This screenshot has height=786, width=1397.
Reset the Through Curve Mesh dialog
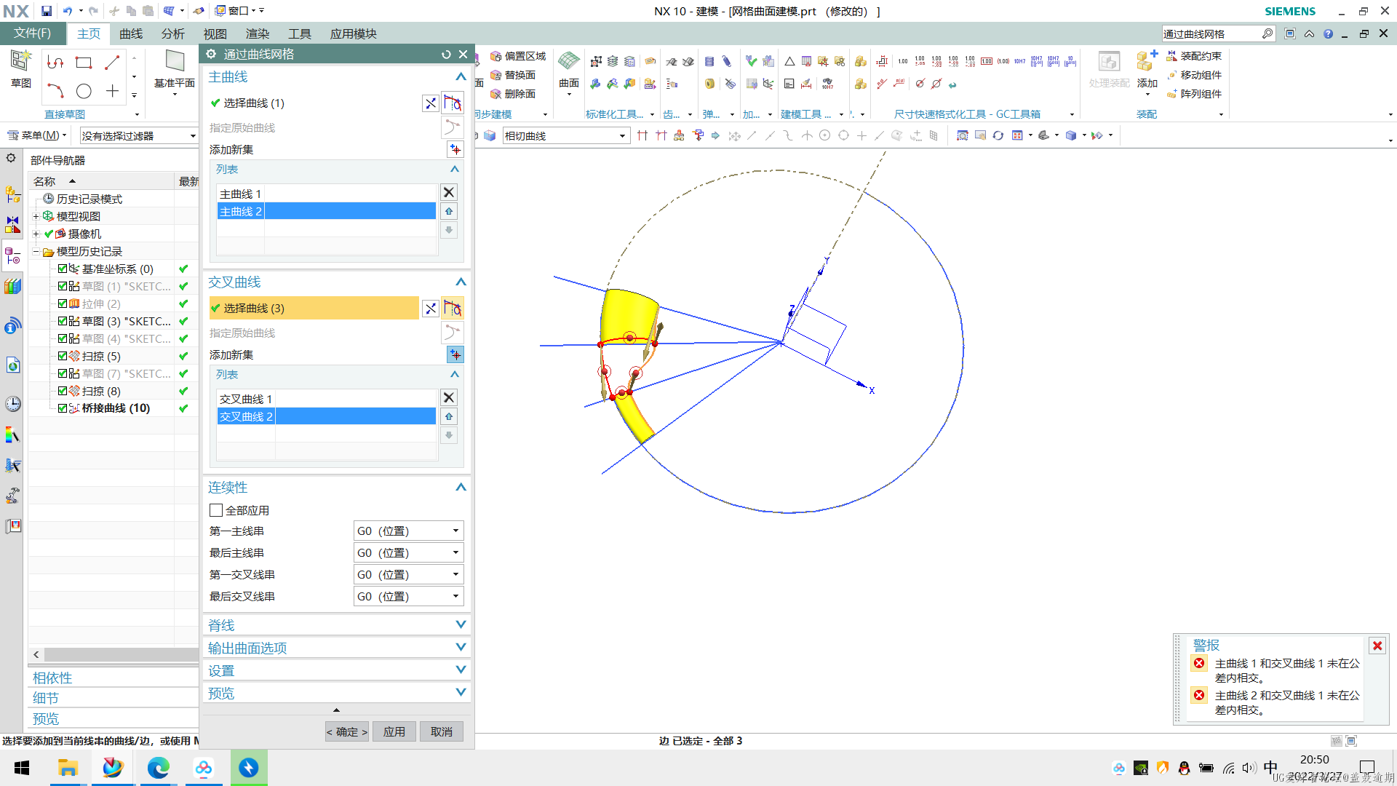446,54
